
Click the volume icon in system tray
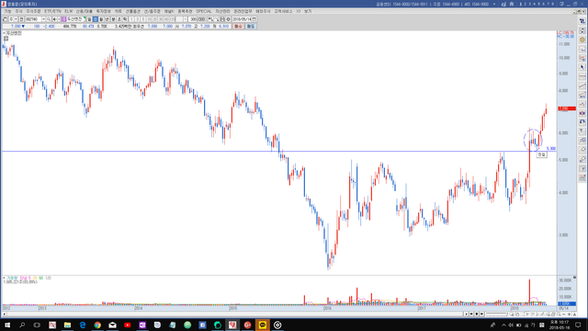tap(511, 325)
